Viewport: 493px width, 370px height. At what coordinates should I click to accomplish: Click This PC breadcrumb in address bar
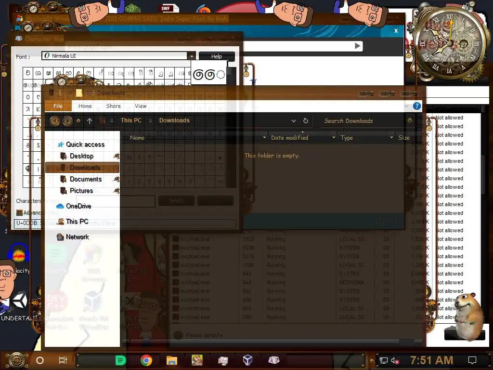click(131, 120)
